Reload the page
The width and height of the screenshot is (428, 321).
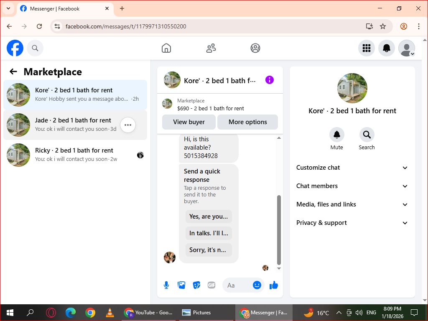[x=39, y=26]
